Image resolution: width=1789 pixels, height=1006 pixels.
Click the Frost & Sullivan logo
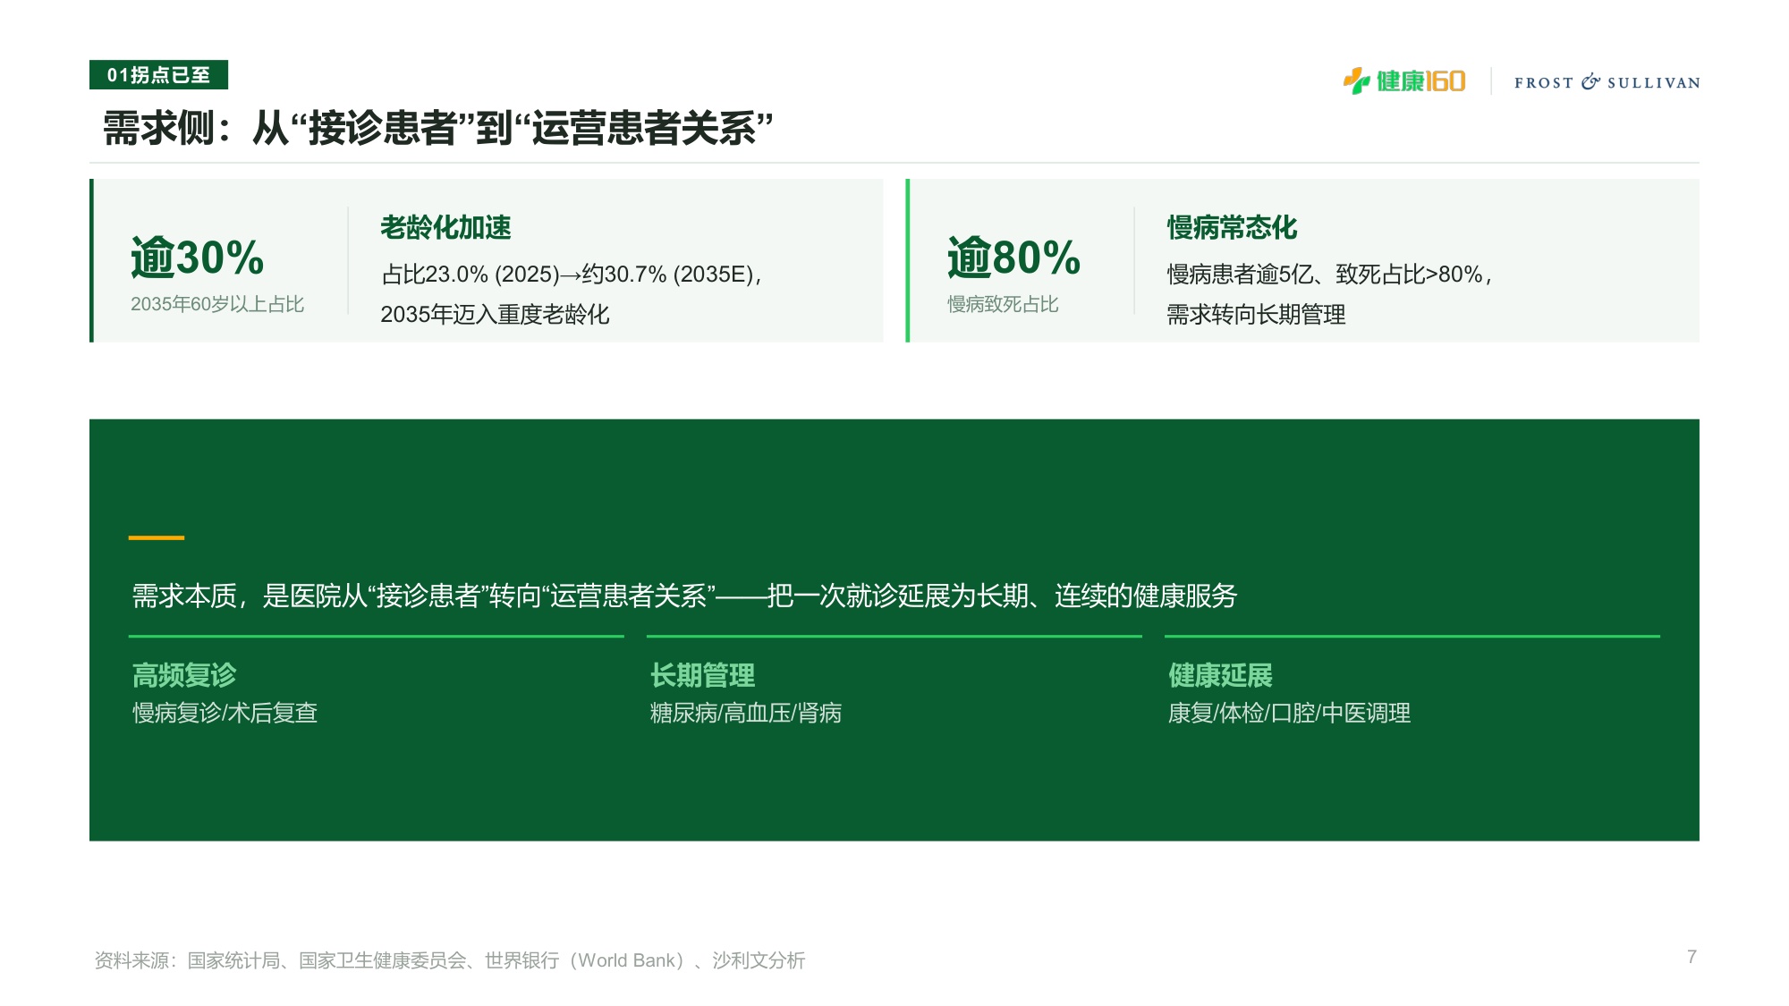click(1607, 82)
